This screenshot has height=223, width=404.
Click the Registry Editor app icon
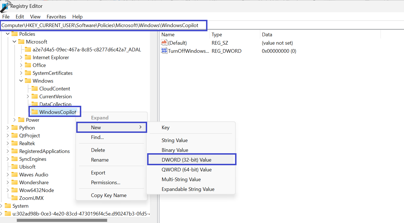tap(6, 6)
